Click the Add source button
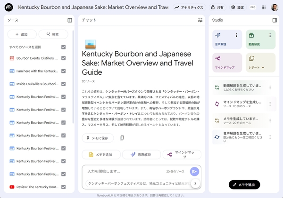283x198 pixels. pos(22,34)
